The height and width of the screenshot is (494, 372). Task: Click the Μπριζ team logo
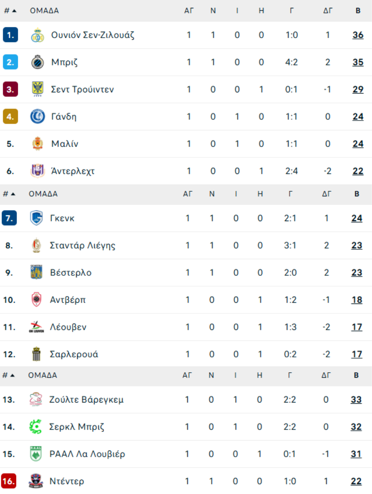38,63
